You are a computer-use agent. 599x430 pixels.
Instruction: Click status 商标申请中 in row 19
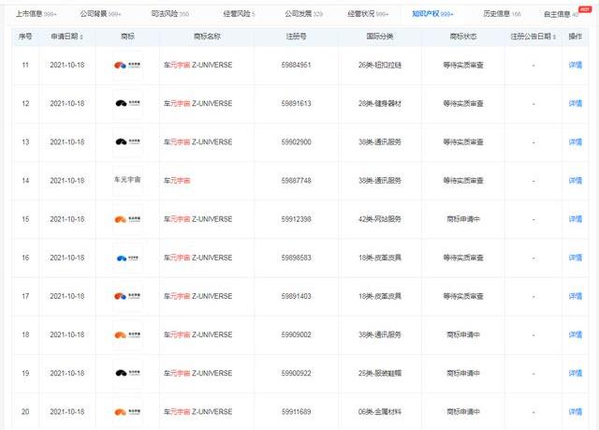(463, 373)
